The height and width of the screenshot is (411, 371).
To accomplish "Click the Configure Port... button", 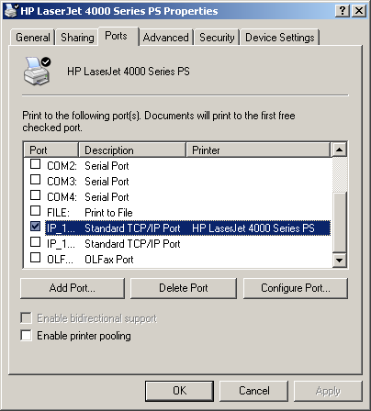I will (296, 288).
